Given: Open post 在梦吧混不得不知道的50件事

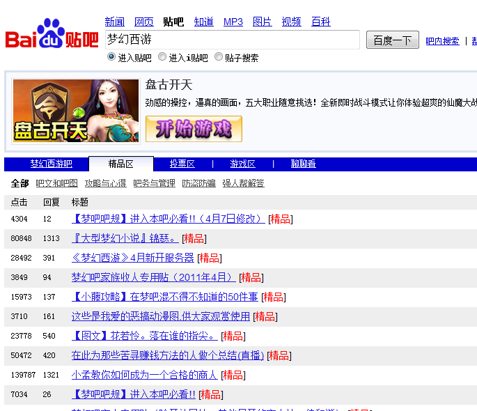Looking at the screenshot, I should click(x=165, y=297).
